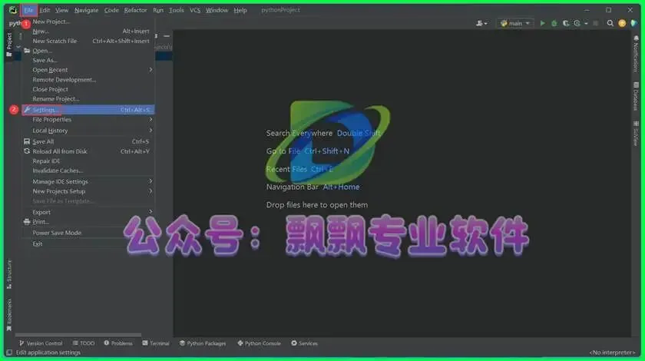Choose New Project... from the File menu
Image resolution: width=645 pixels, height=361 pixels.
[88, 22]
